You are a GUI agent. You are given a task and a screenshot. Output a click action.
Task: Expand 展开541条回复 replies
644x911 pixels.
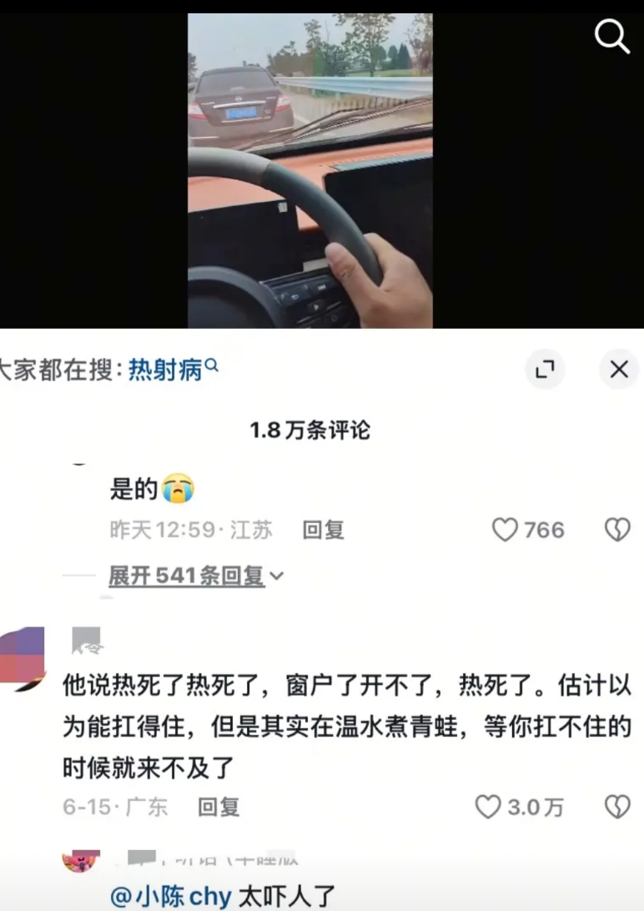coord(187,576)
